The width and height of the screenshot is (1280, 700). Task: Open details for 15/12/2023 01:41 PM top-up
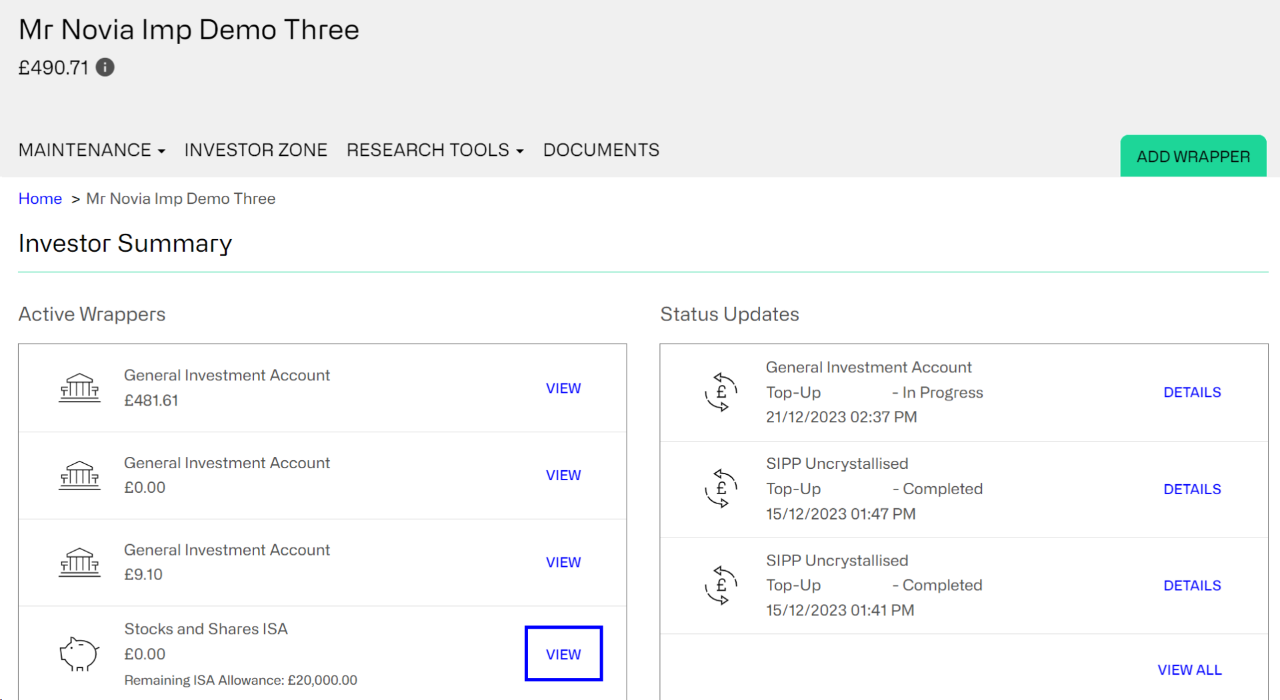point(1192,585)
